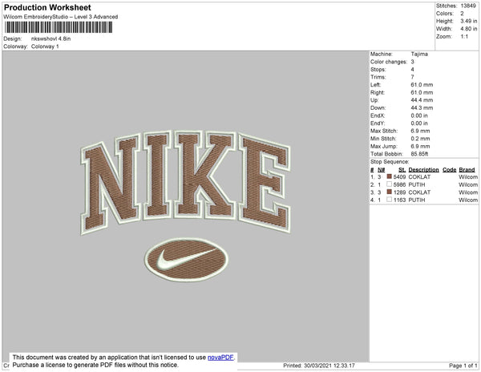The image size is (481, 372).
Task: Click the white swatch in sequence row 2
Action: coord(390,184)
